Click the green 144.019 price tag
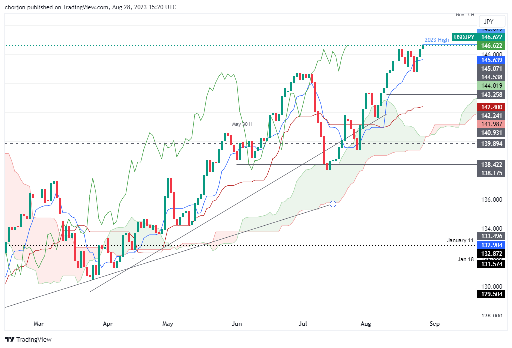 (x=491, y=86)
